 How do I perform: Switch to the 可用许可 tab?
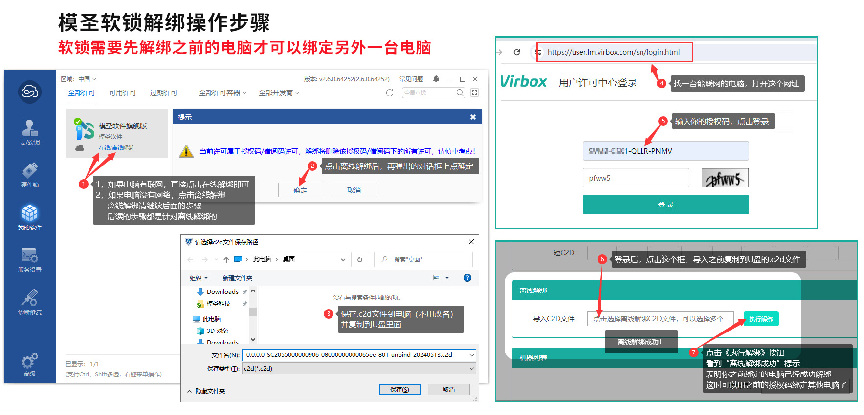pos(122,93)
